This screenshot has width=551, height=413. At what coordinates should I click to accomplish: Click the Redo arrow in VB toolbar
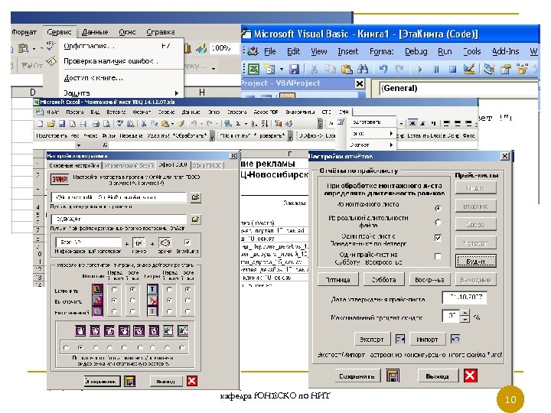pos(399,69)
